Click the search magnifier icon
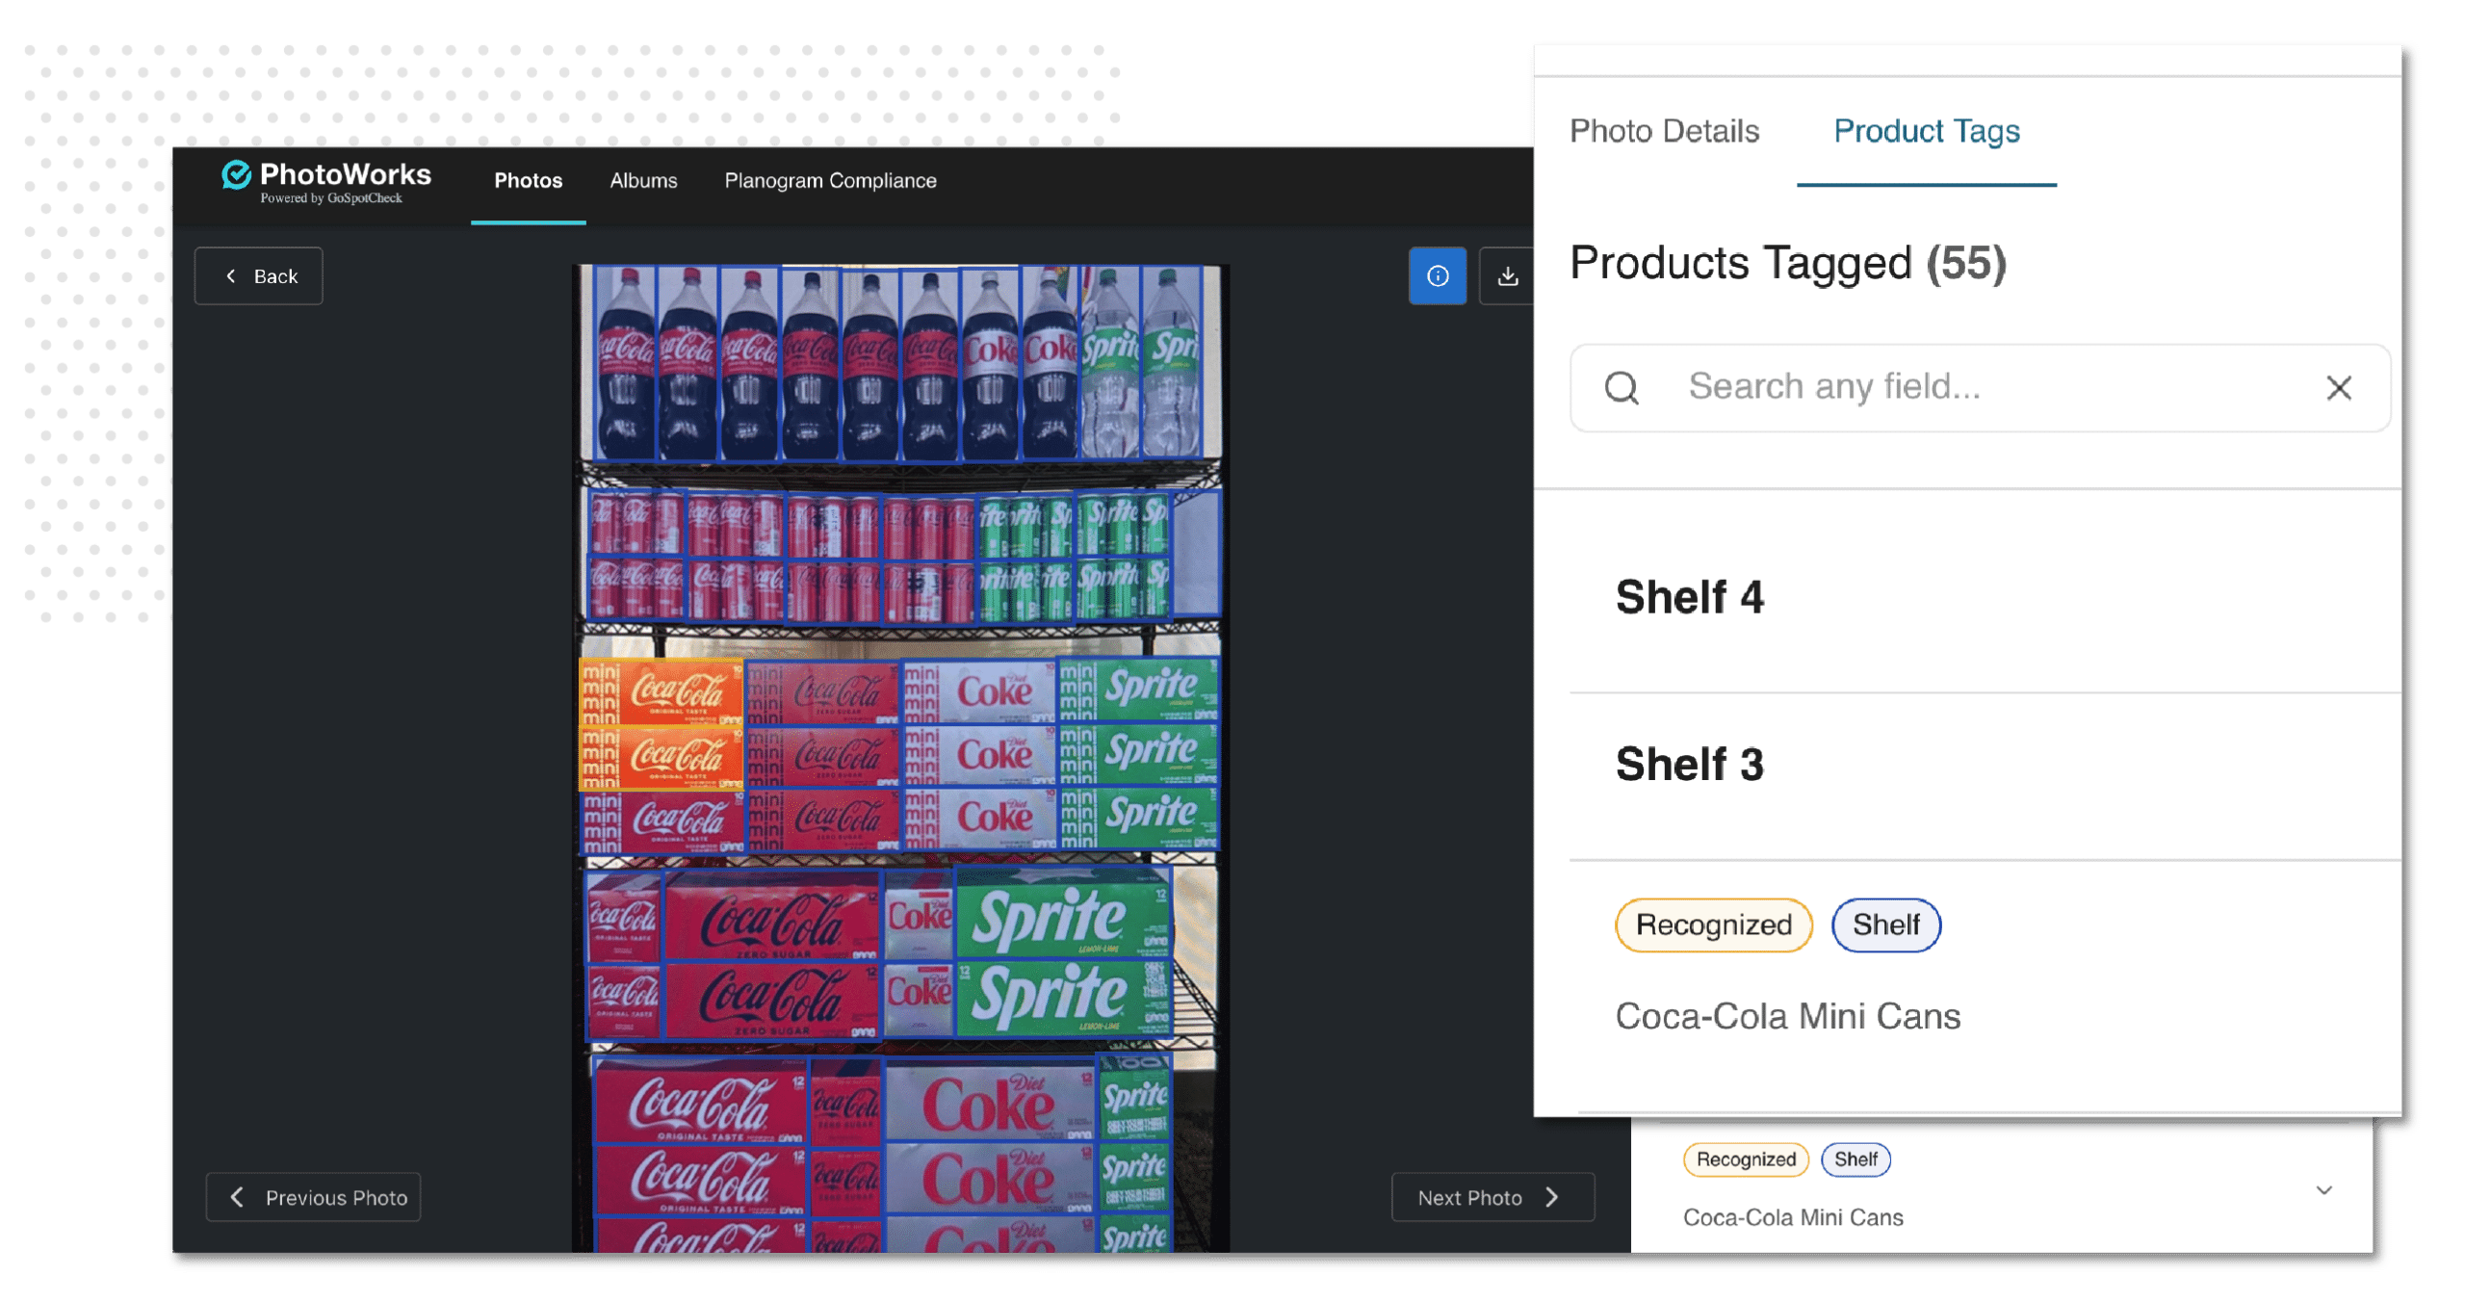The height and width of the screenshot is (1302, 2465). click(x=1622, y=388)
